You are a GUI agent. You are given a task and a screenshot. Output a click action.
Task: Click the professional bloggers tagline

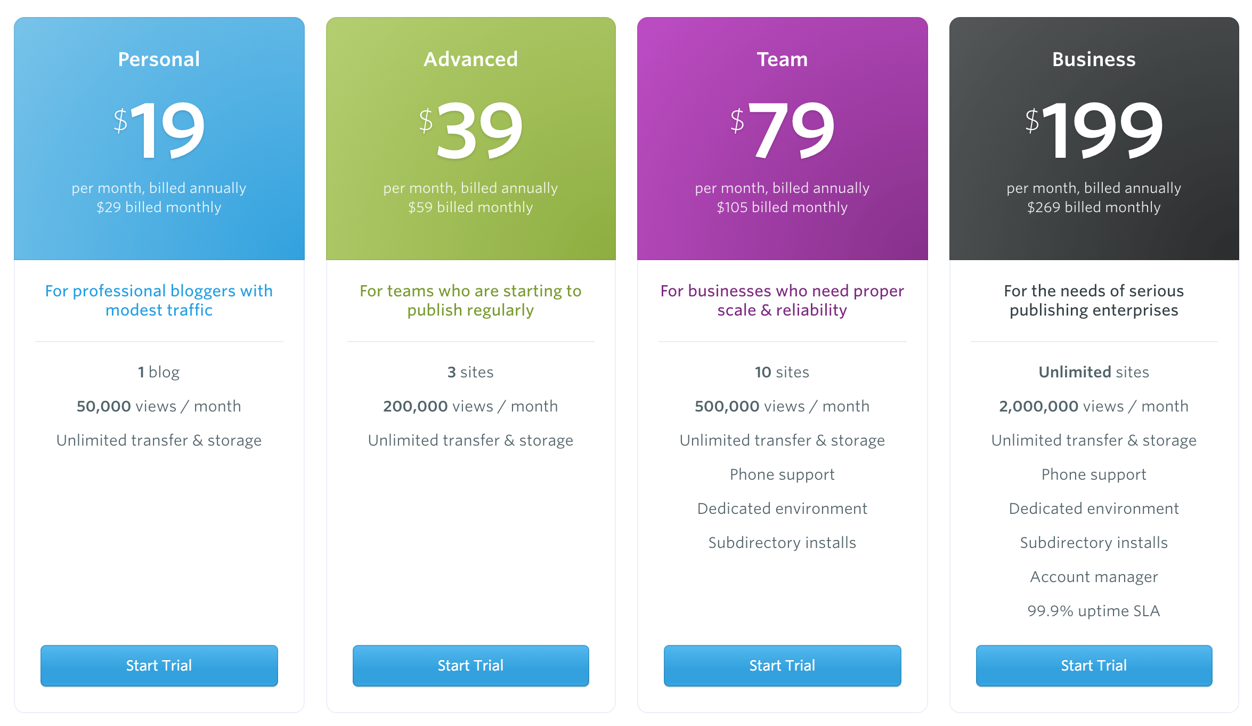159,300
